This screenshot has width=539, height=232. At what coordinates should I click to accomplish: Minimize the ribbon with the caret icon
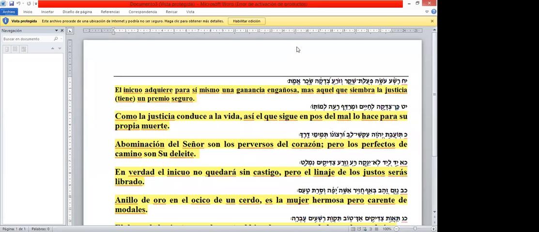427,12
